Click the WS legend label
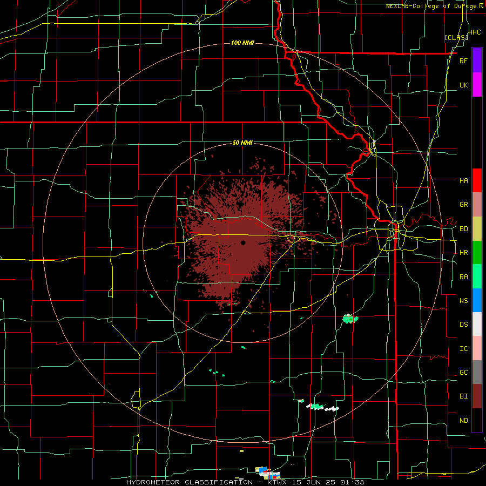486x486 pixels. point(463,300)
